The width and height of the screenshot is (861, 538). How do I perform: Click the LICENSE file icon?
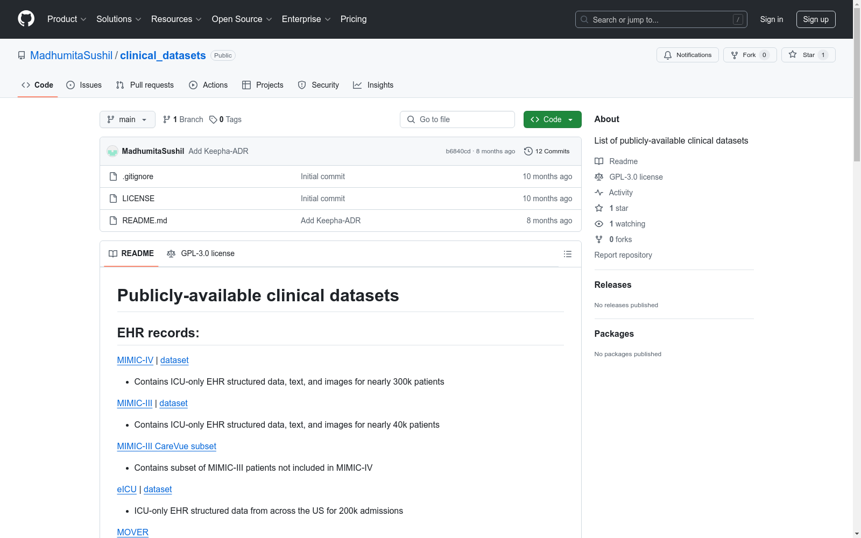113,199
